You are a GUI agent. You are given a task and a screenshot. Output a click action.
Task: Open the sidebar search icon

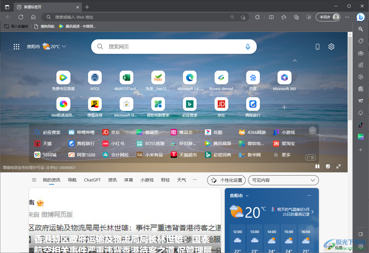(360, 29)
